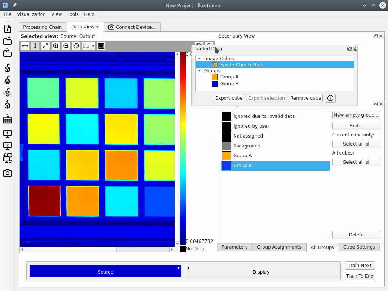
Task: Fit image to height with vertical arrows
Action: coord(35,46)
